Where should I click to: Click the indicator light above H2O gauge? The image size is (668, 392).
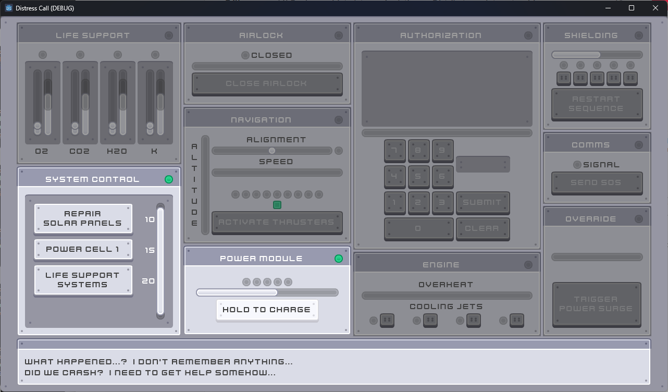(118, 55)
